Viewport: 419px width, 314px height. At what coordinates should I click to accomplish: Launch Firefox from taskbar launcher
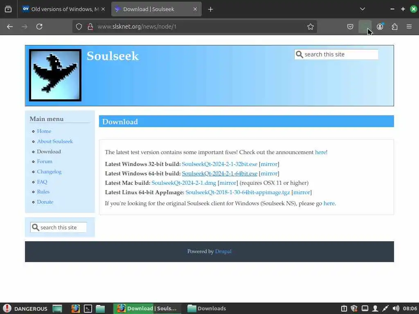[x=76, y=309]
